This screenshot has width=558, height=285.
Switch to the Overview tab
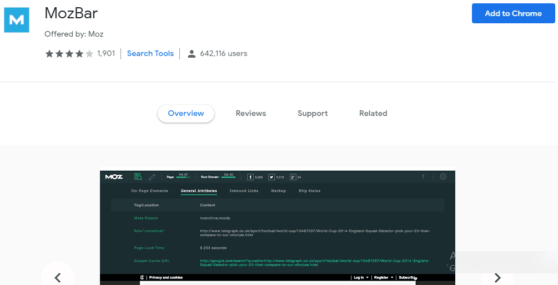tap(186, 113)
